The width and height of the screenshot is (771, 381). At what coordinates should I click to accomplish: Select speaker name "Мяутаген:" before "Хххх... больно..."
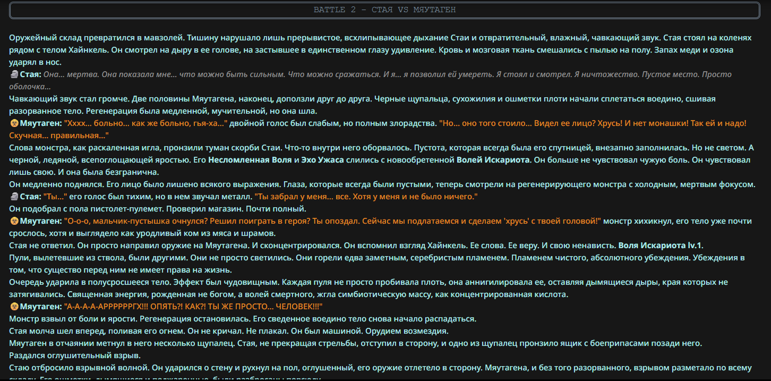41,123
